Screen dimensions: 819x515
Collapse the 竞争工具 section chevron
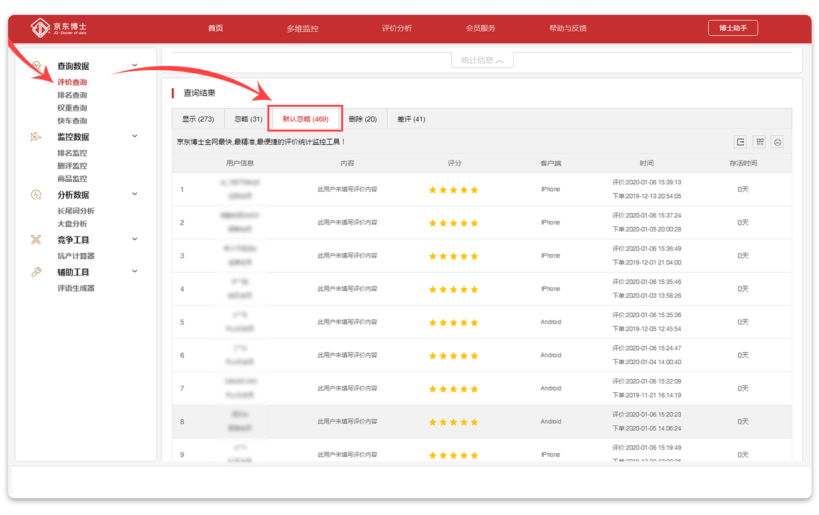135,240
